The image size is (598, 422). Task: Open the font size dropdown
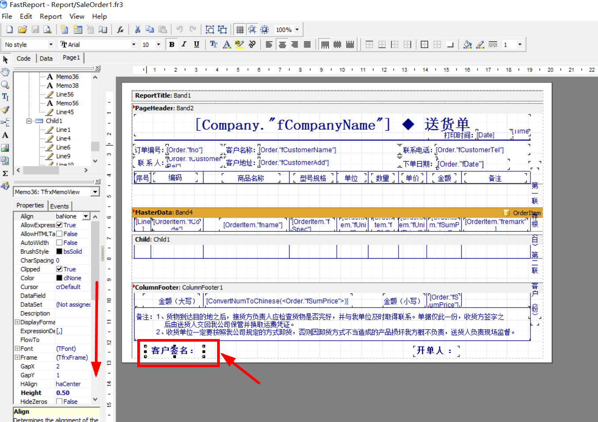[x=158, y=45]
